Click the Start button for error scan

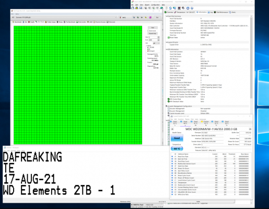[153, 28]
